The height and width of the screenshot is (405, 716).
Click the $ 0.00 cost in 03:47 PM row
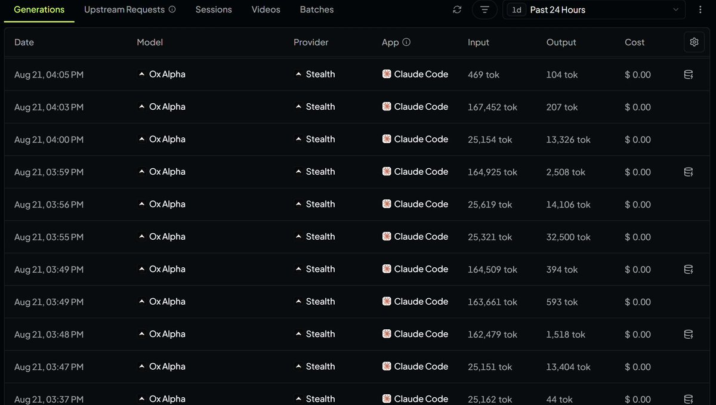pos(638,367)
